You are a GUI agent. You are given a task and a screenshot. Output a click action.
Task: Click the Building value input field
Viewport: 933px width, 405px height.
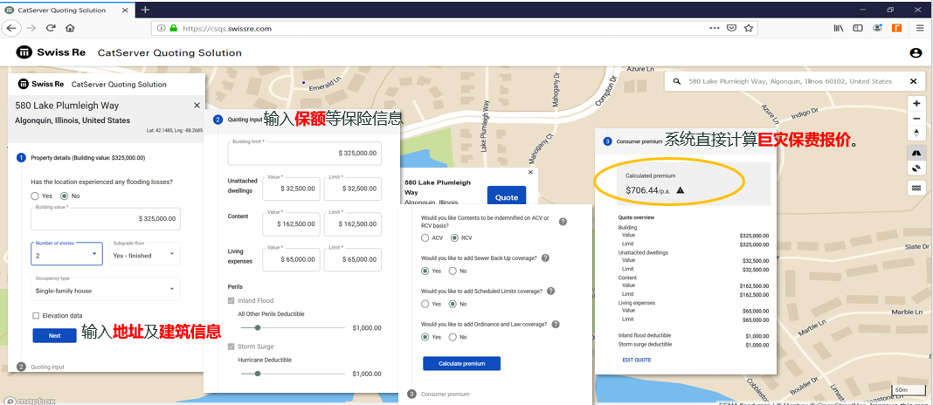106,218
